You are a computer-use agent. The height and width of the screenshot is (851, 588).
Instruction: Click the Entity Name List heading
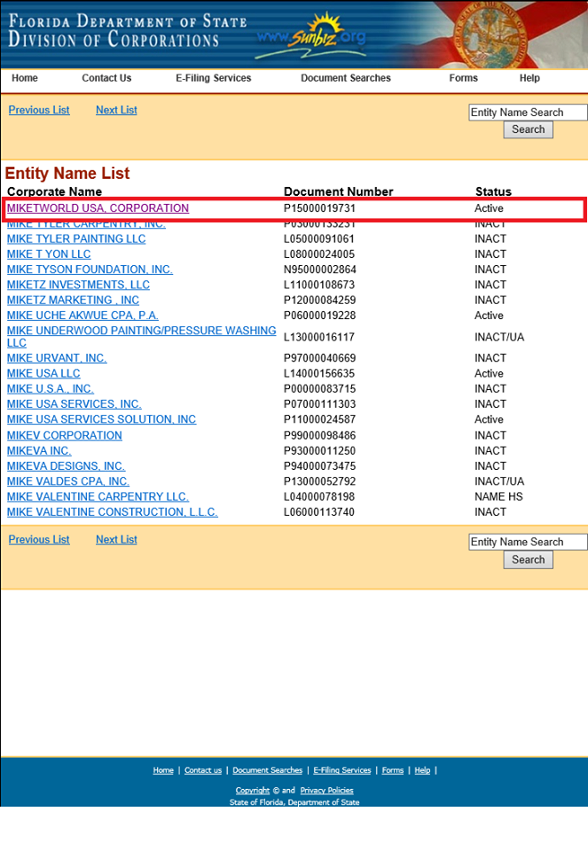click(67, 173)
